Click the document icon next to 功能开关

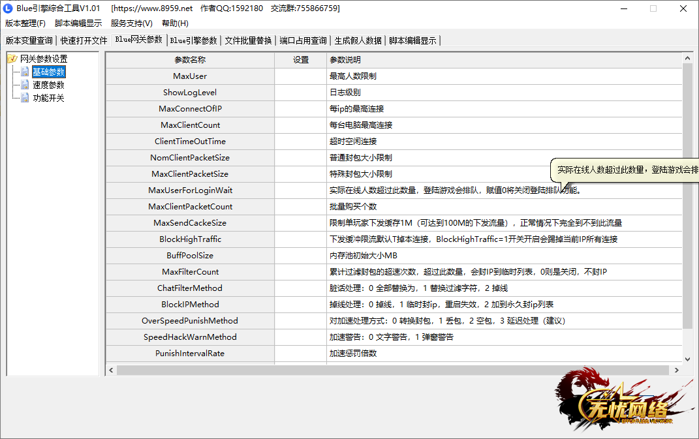[x=25, y=98]
